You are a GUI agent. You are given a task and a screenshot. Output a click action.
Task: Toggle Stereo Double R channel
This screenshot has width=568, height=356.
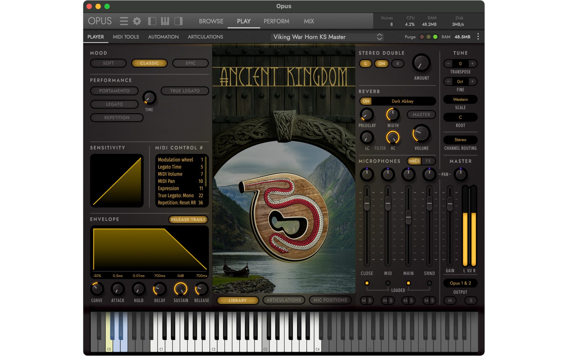pos(398,64)
